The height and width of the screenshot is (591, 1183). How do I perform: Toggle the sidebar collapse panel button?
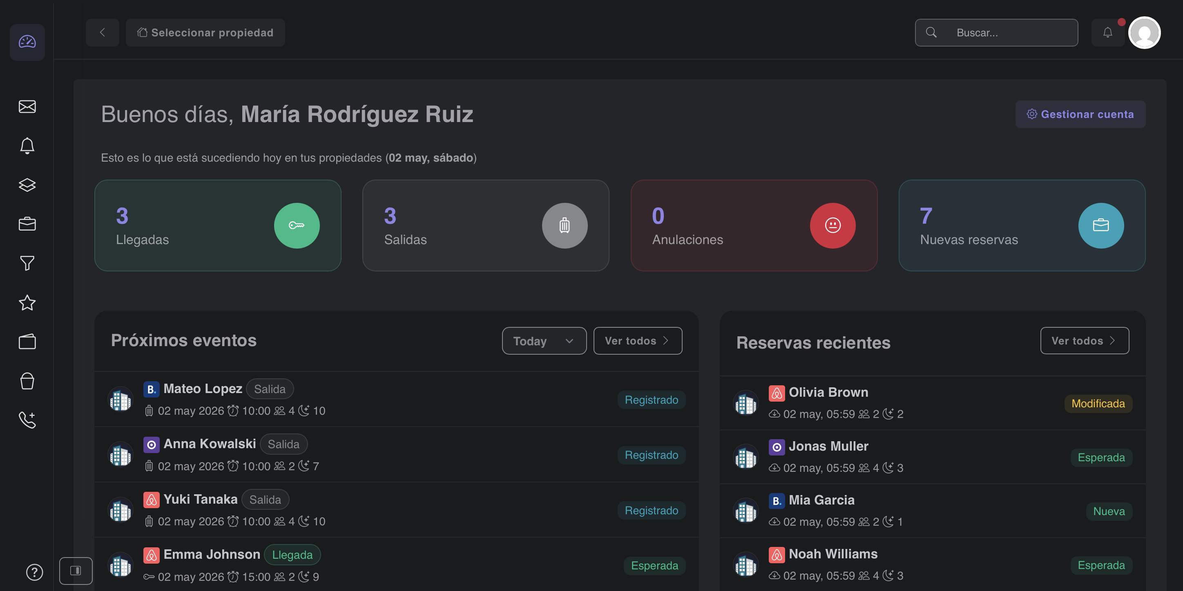click(76, 570)
